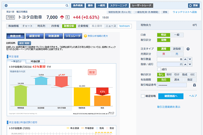The image size is (203, 135).
Task: Click the 優待 button
Action: (90, 5)
